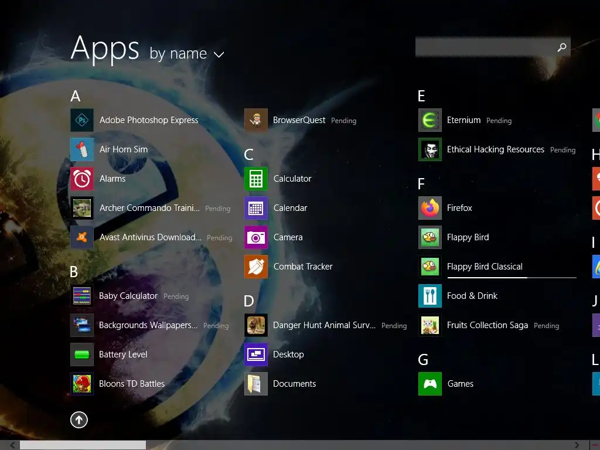Click the green Battery Level icon
This screenshot has width=600, height=450.
(82, 354)
